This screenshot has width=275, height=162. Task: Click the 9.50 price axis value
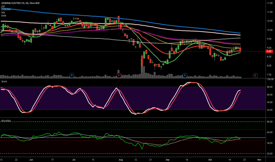click(270, 39)
